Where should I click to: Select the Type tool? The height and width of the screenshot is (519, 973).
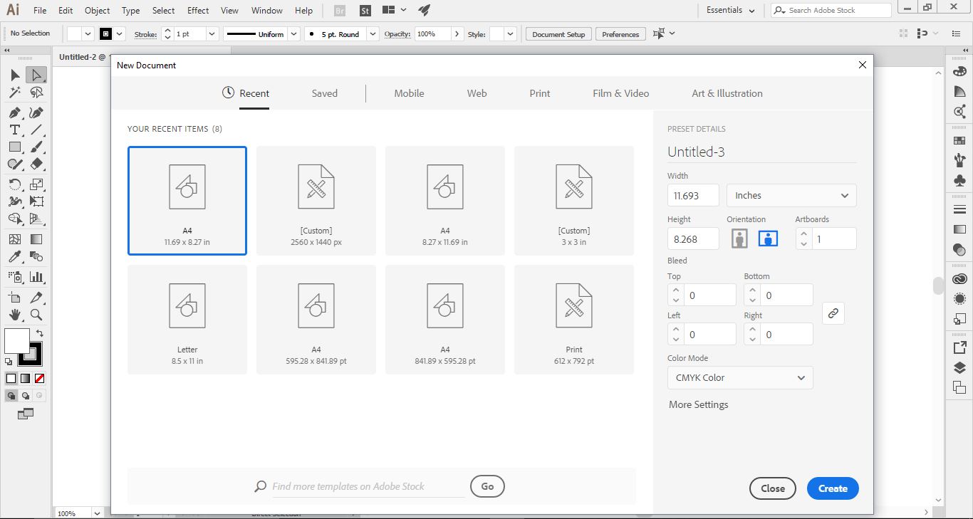(14, 130)
